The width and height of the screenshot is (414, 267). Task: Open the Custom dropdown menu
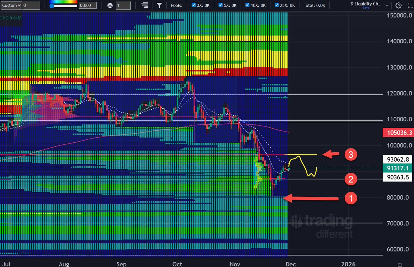[10, 5]
